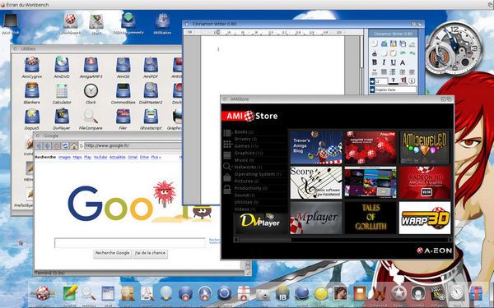
Task: Open the FileCompare magnifier icon
Action: (x=91, y=119)
